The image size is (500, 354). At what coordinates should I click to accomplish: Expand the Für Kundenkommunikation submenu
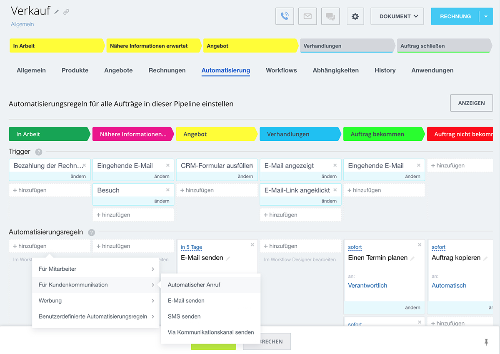click(x=96, y=285)
